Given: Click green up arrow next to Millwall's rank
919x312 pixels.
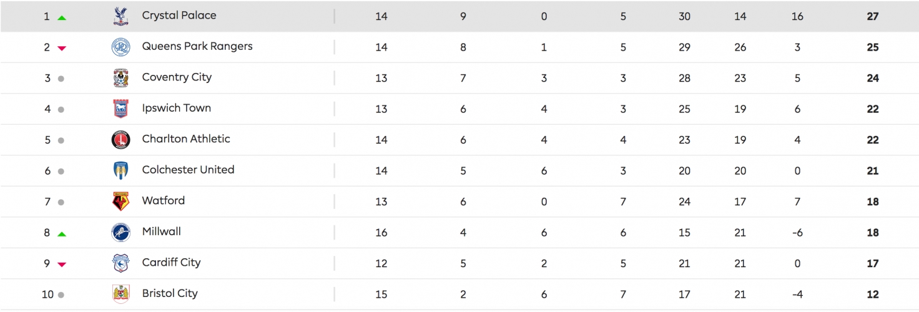Looking at the screenshot, I should pyautogui.click(x=61, y=234).
